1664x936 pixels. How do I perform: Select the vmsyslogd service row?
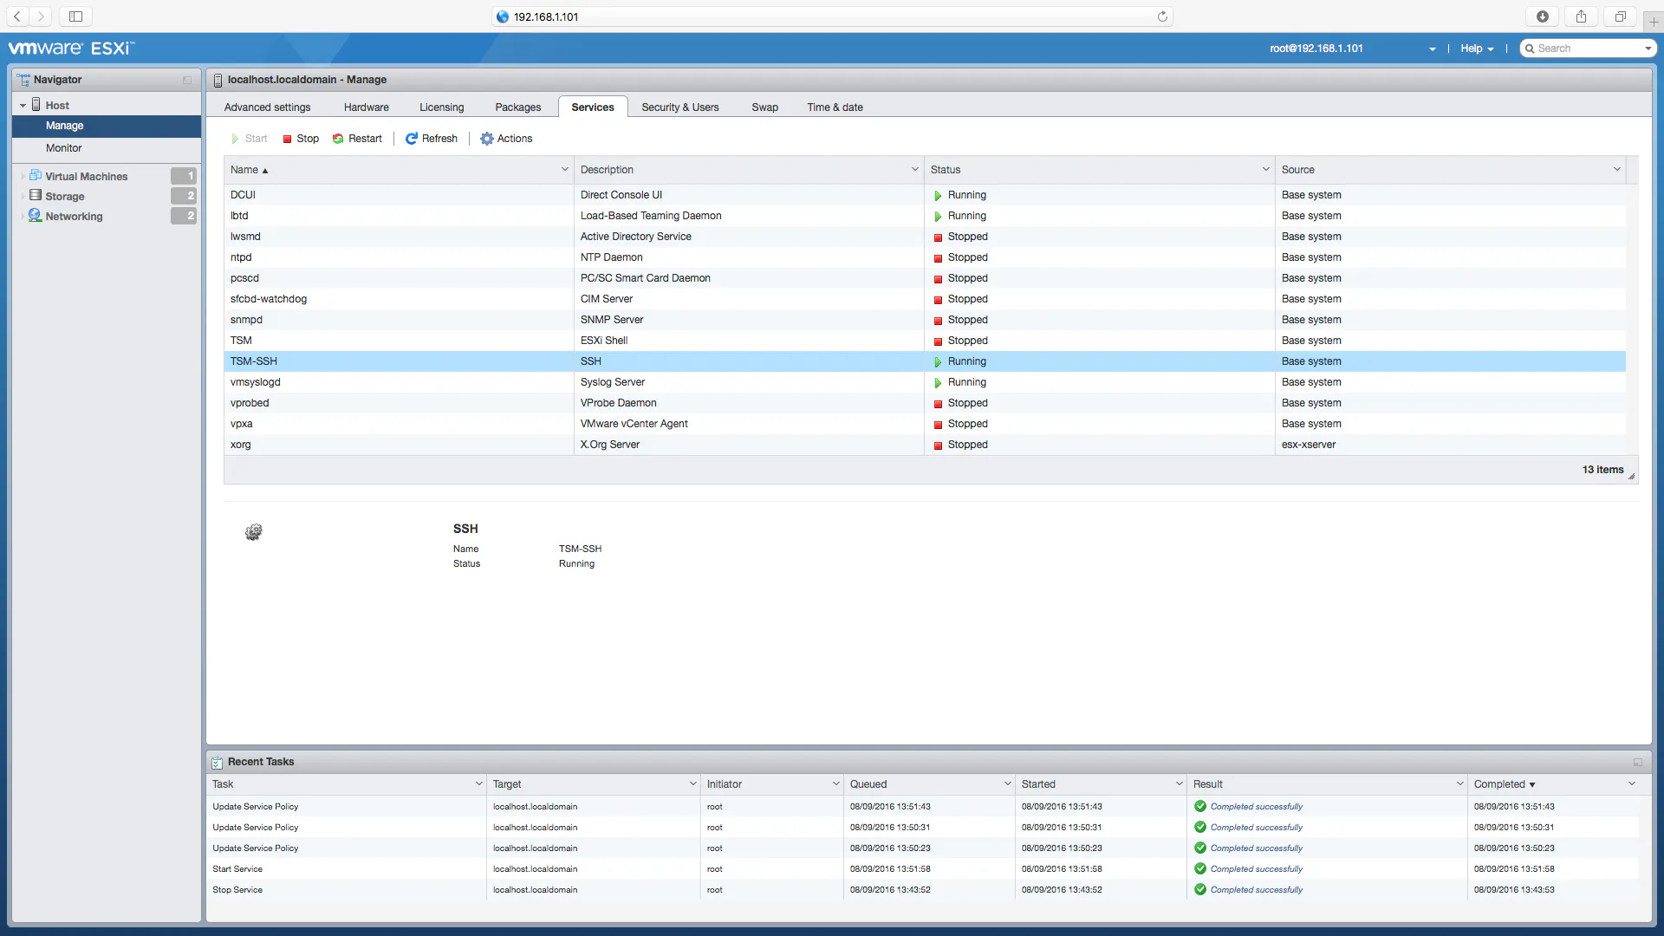click(925, 382)
